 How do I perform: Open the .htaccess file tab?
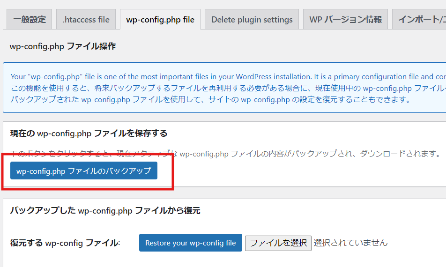coord(86,19)
